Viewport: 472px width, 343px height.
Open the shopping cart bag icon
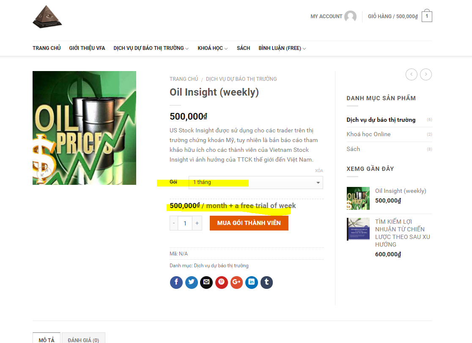click(x=427, y=16)
